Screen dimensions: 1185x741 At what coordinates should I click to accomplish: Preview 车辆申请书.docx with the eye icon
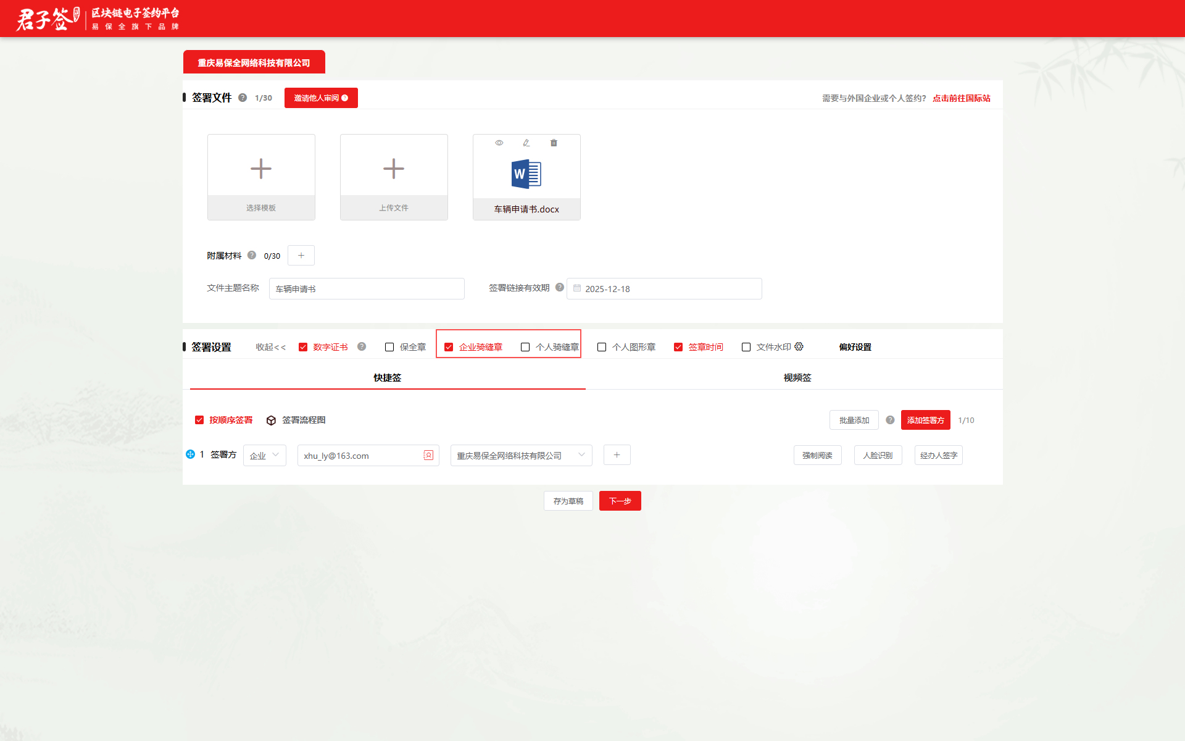pos(499,143)
